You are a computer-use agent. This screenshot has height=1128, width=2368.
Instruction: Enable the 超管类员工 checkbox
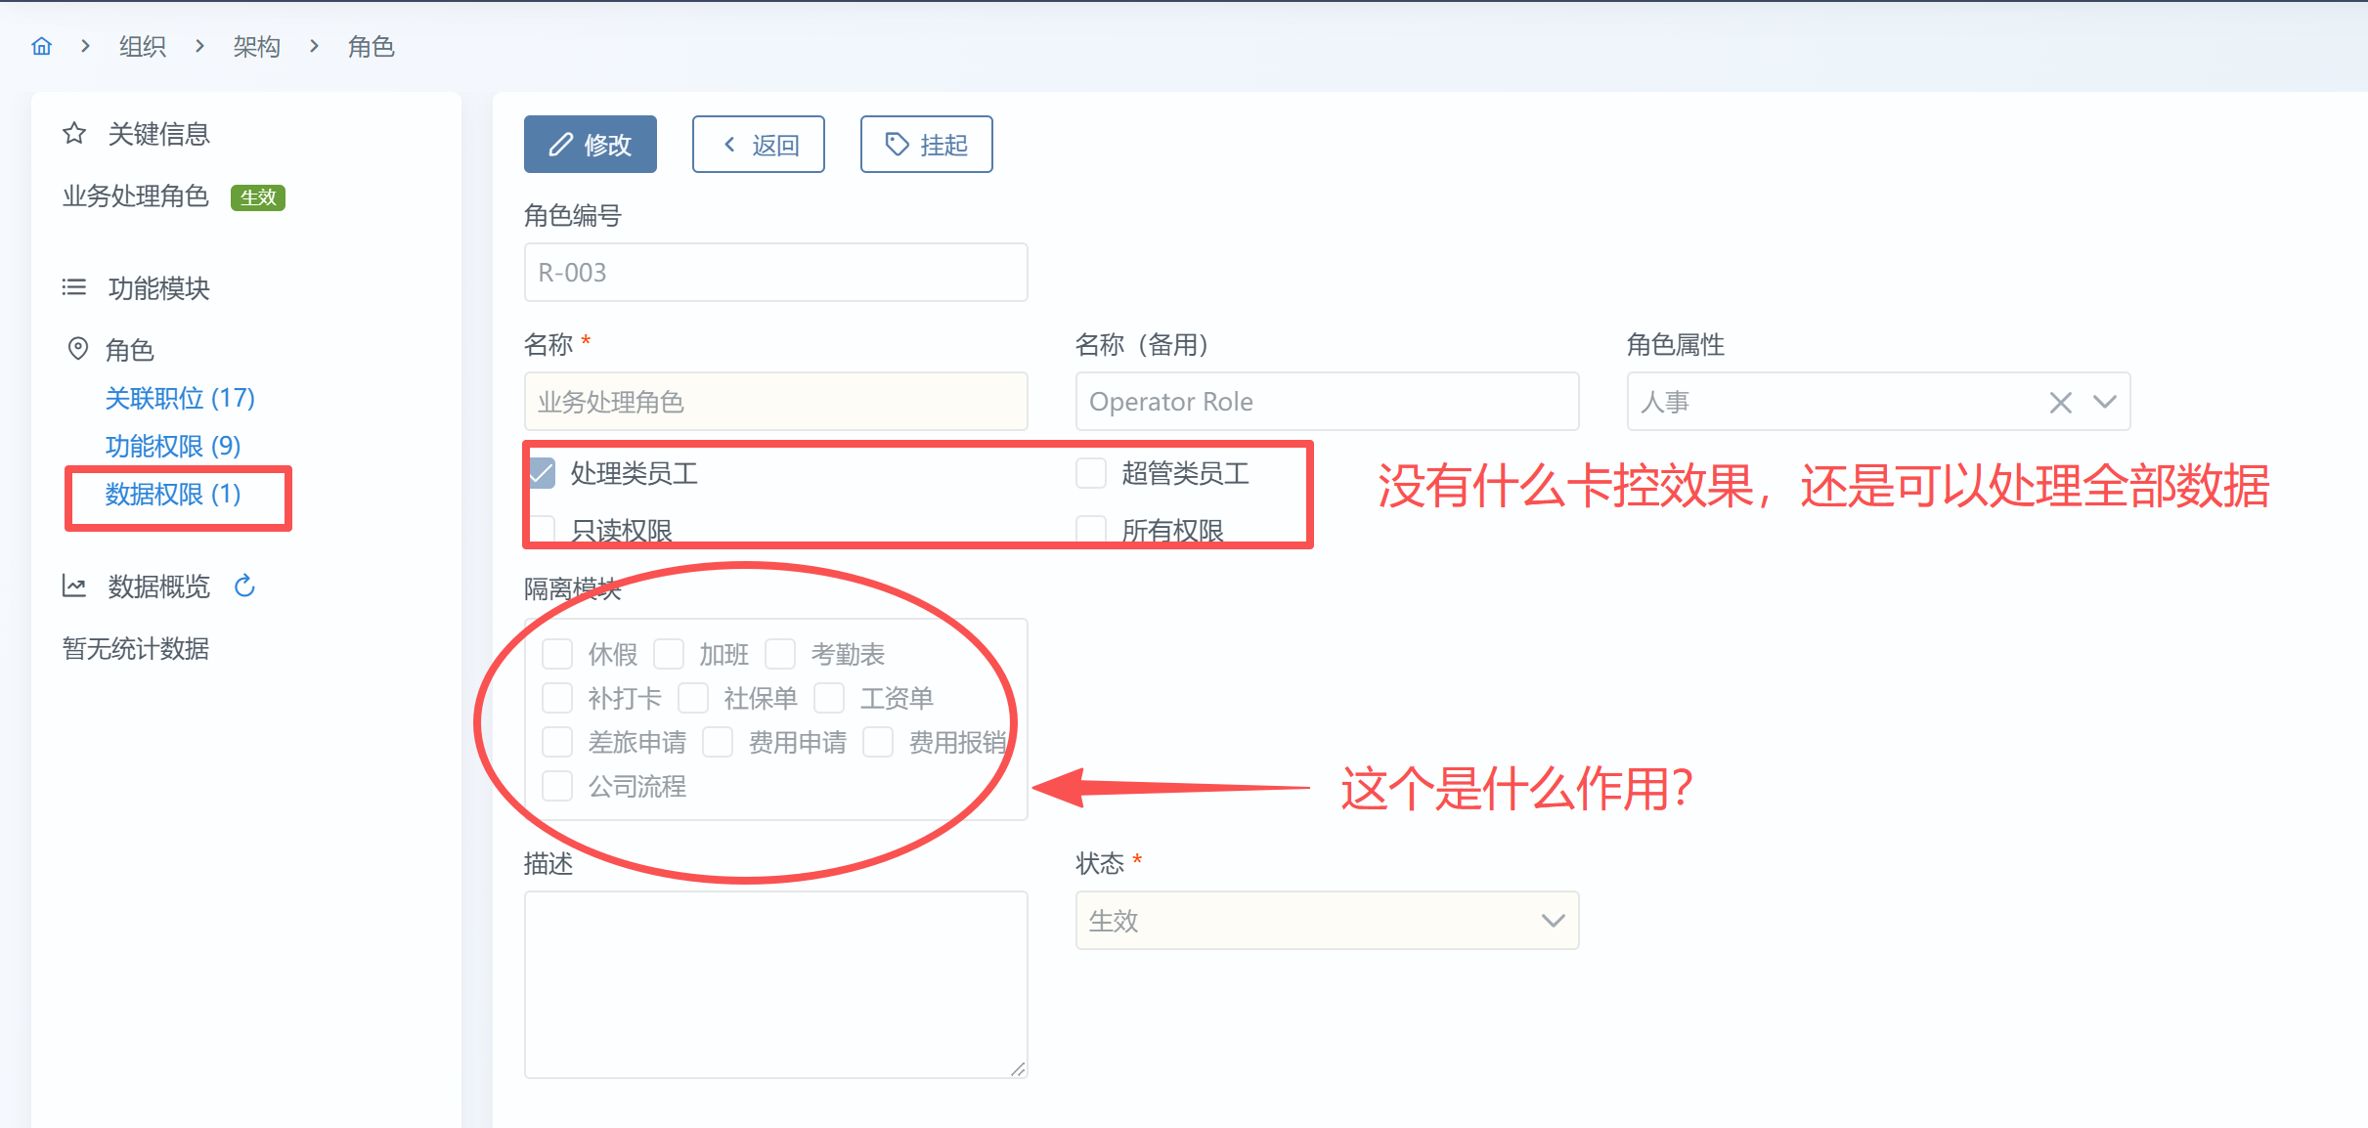coord(1091,473)
